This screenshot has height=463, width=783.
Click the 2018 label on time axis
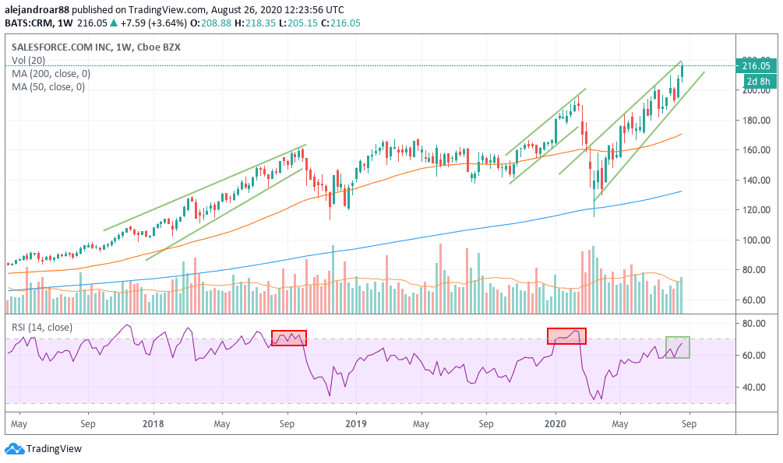point(153,424)
